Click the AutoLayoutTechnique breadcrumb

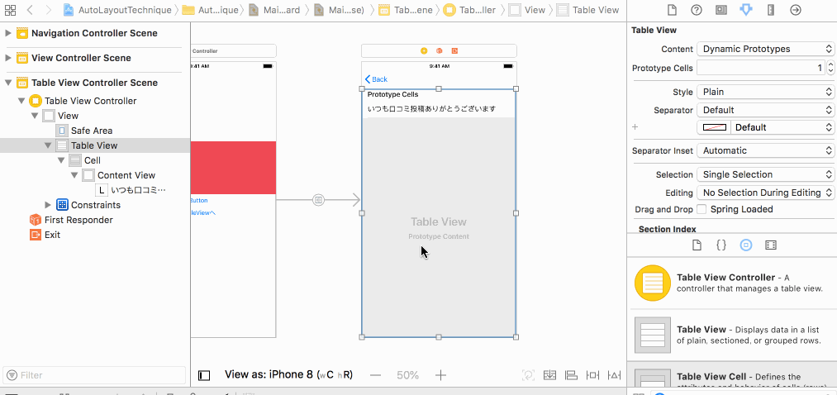[x=118, y=10]
